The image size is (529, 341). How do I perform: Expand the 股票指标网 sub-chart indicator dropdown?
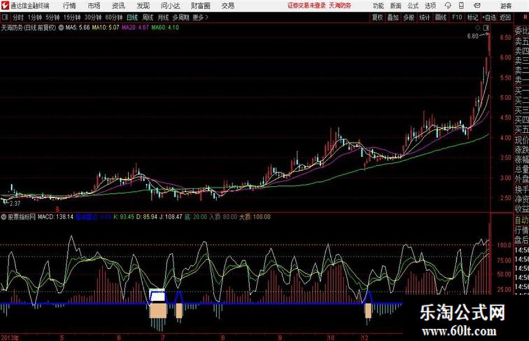(4, 217)
